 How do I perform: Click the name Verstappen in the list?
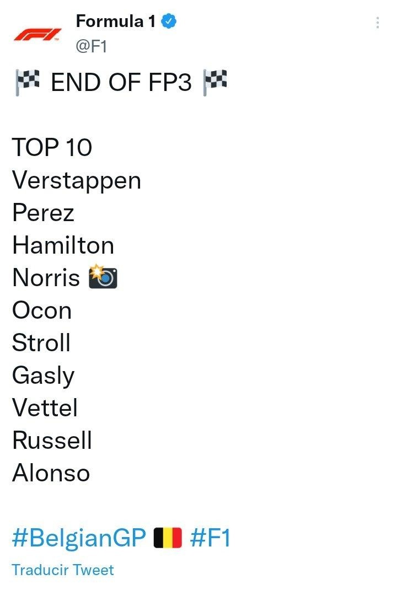(x=77, y=181)
